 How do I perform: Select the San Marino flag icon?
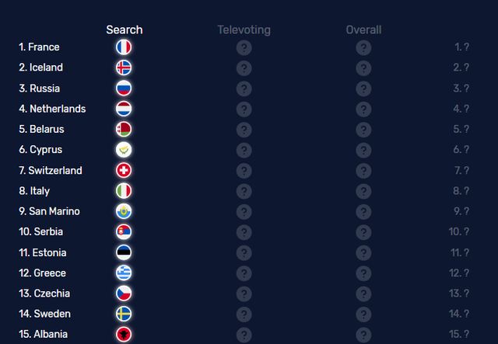tap(124, 211)
